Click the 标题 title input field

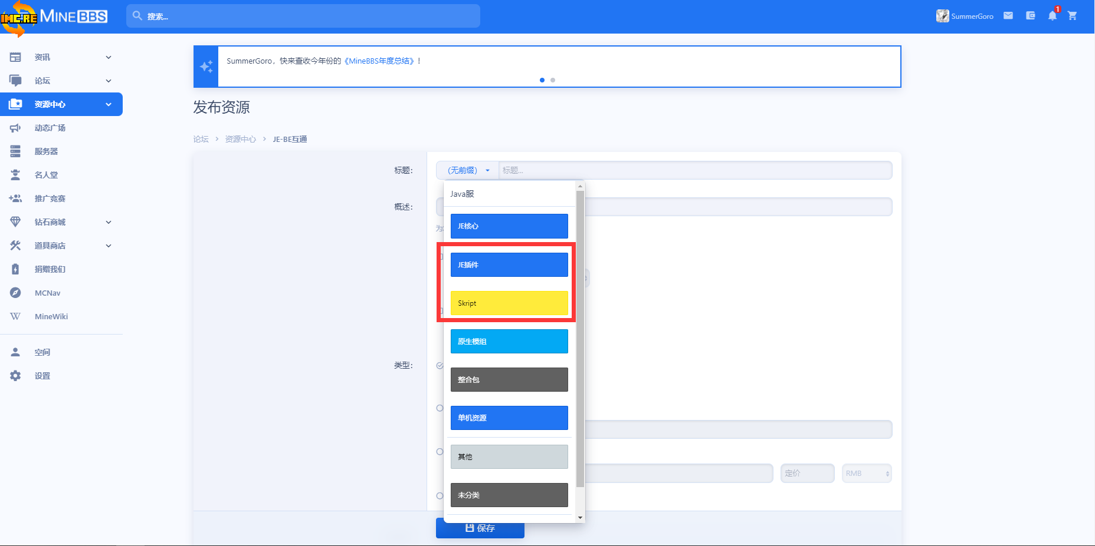pyautogui.click(x=694, y=170)
